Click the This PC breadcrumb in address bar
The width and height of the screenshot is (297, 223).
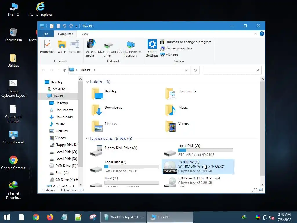point(86,70)
